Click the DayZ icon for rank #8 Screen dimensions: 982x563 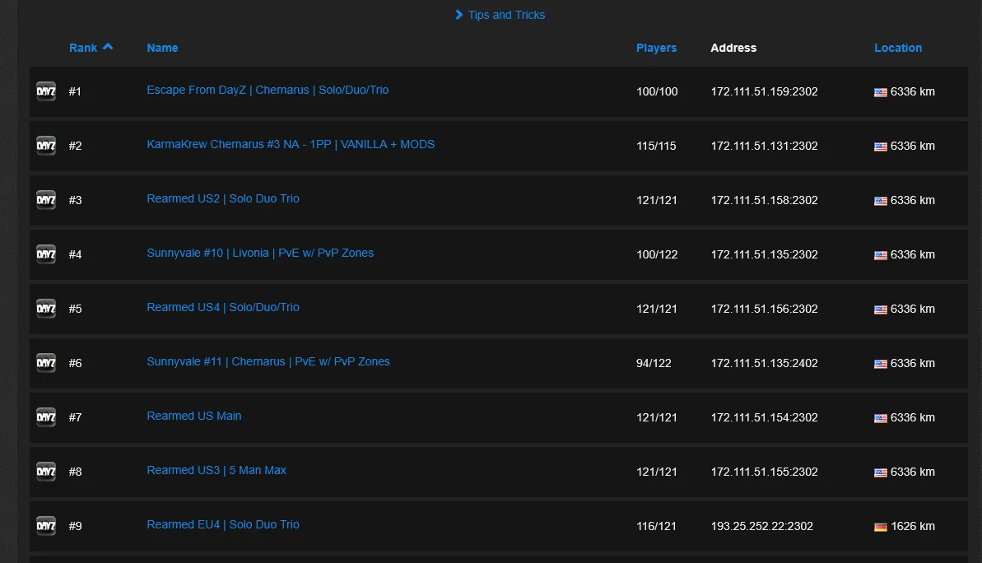pos(46,472)
